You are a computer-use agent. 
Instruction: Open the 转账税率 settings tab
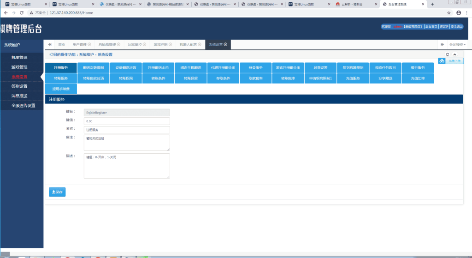288,78
